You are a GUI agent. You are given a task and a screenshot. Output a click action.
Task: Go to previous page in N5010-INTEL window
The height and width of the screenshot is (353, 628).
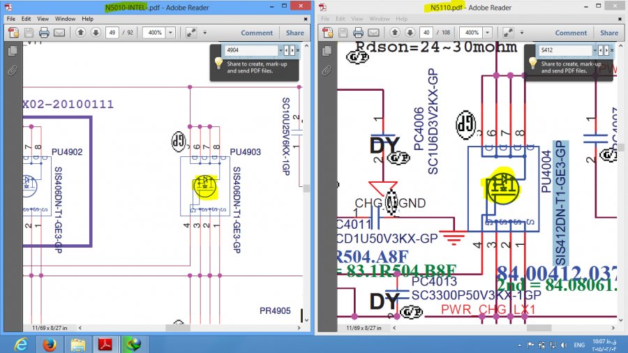(x=80, y=33)
